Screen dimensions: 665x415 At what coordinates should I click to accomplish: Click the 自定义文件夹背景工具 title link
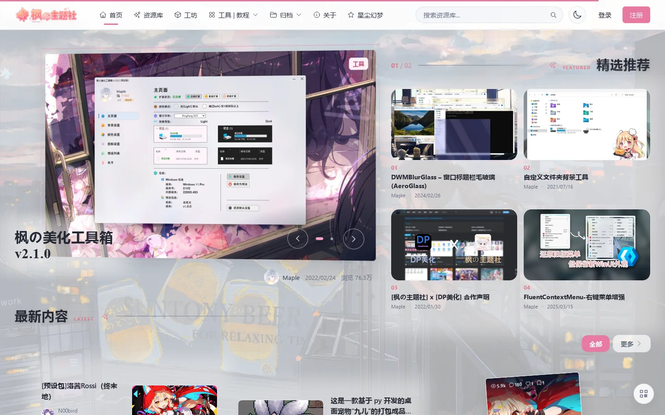pos(556,177)
